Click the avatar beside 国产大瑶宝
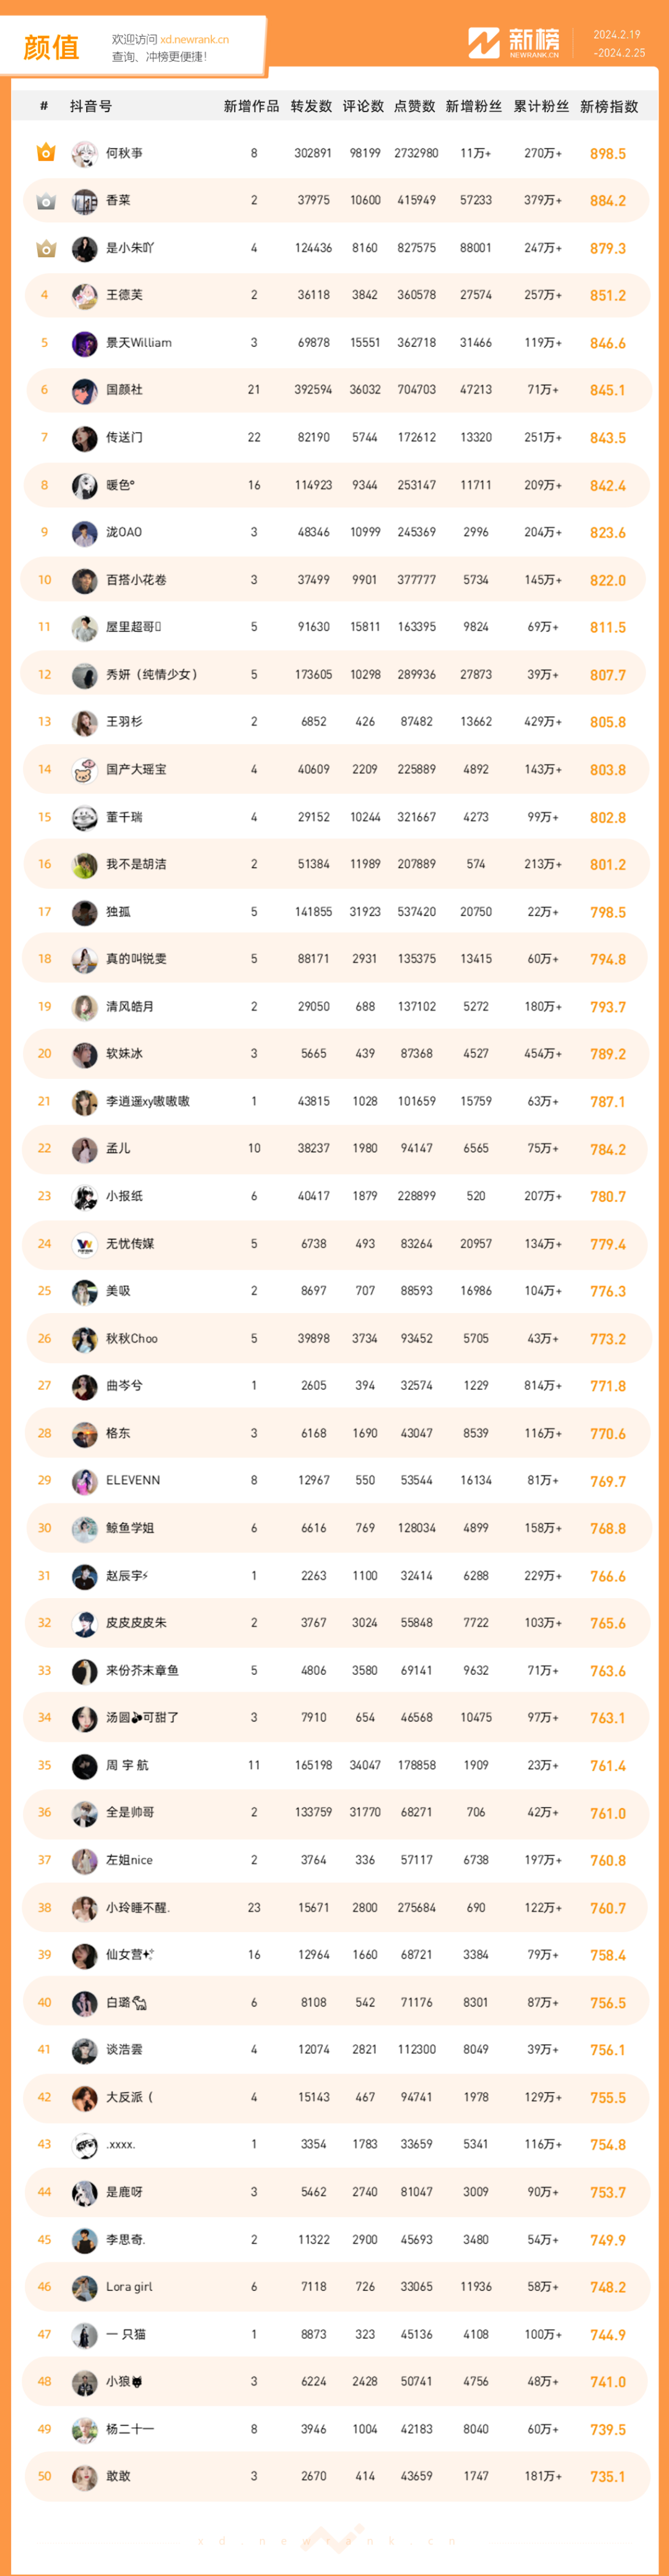 (x=84, y=770)
